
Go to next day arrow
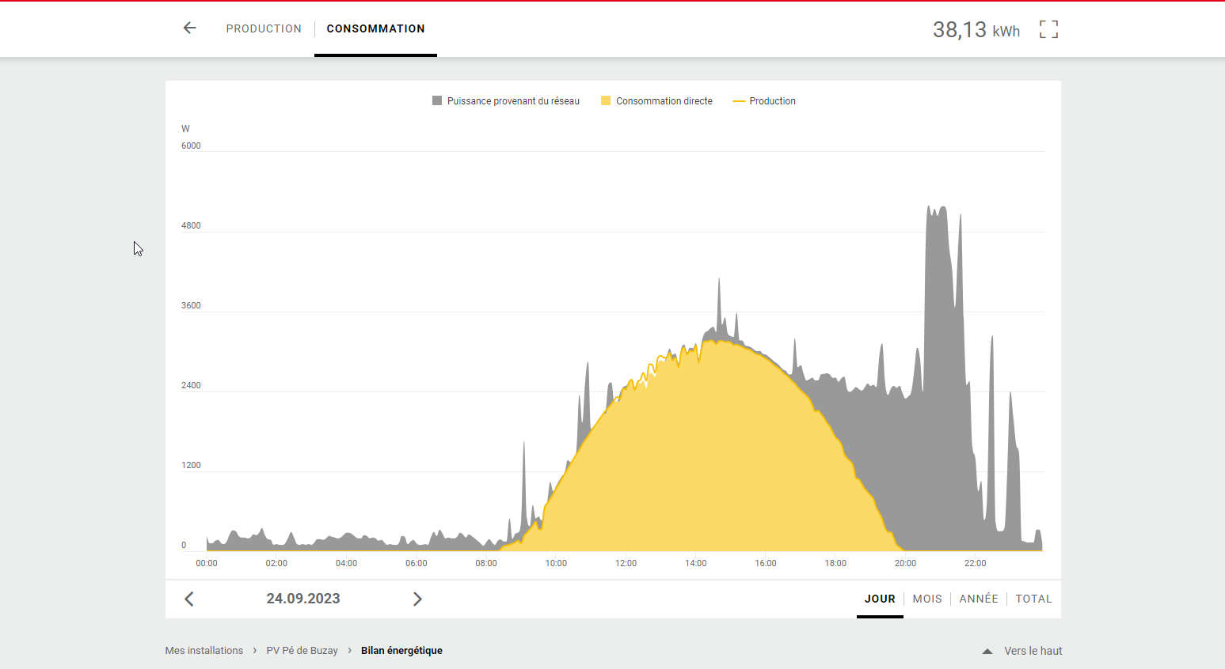point(417,599)
